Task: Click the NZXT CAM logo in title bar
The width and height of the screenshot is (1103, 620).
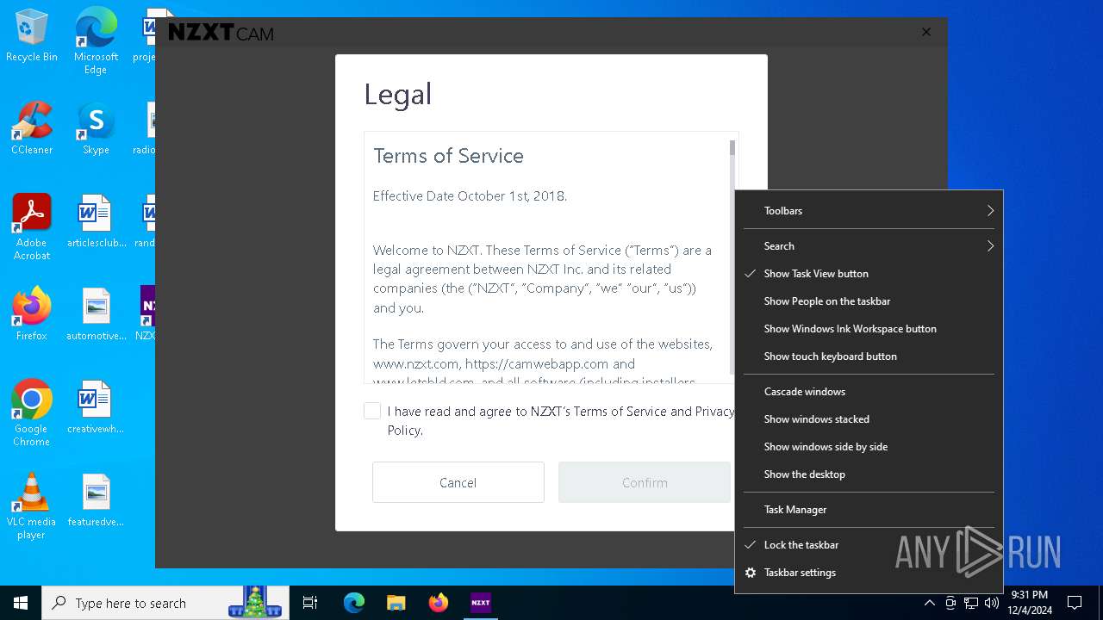Action: click(x=221, y=33)
